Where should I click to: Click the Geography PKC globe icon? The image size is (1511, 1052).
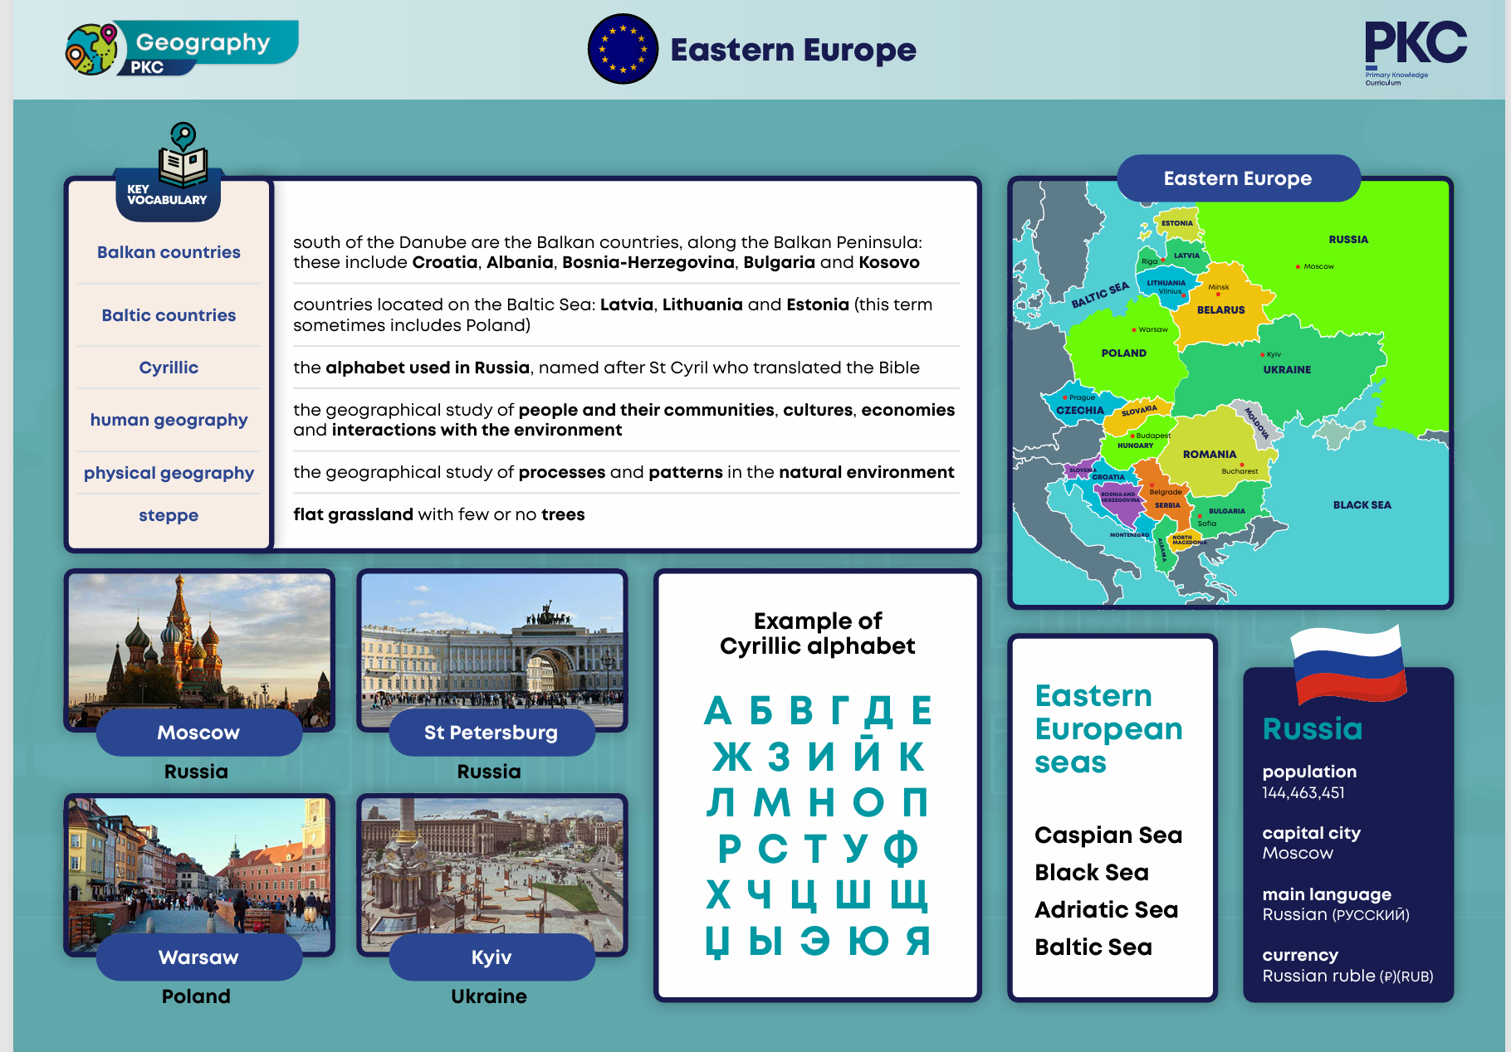coord(91,49)
